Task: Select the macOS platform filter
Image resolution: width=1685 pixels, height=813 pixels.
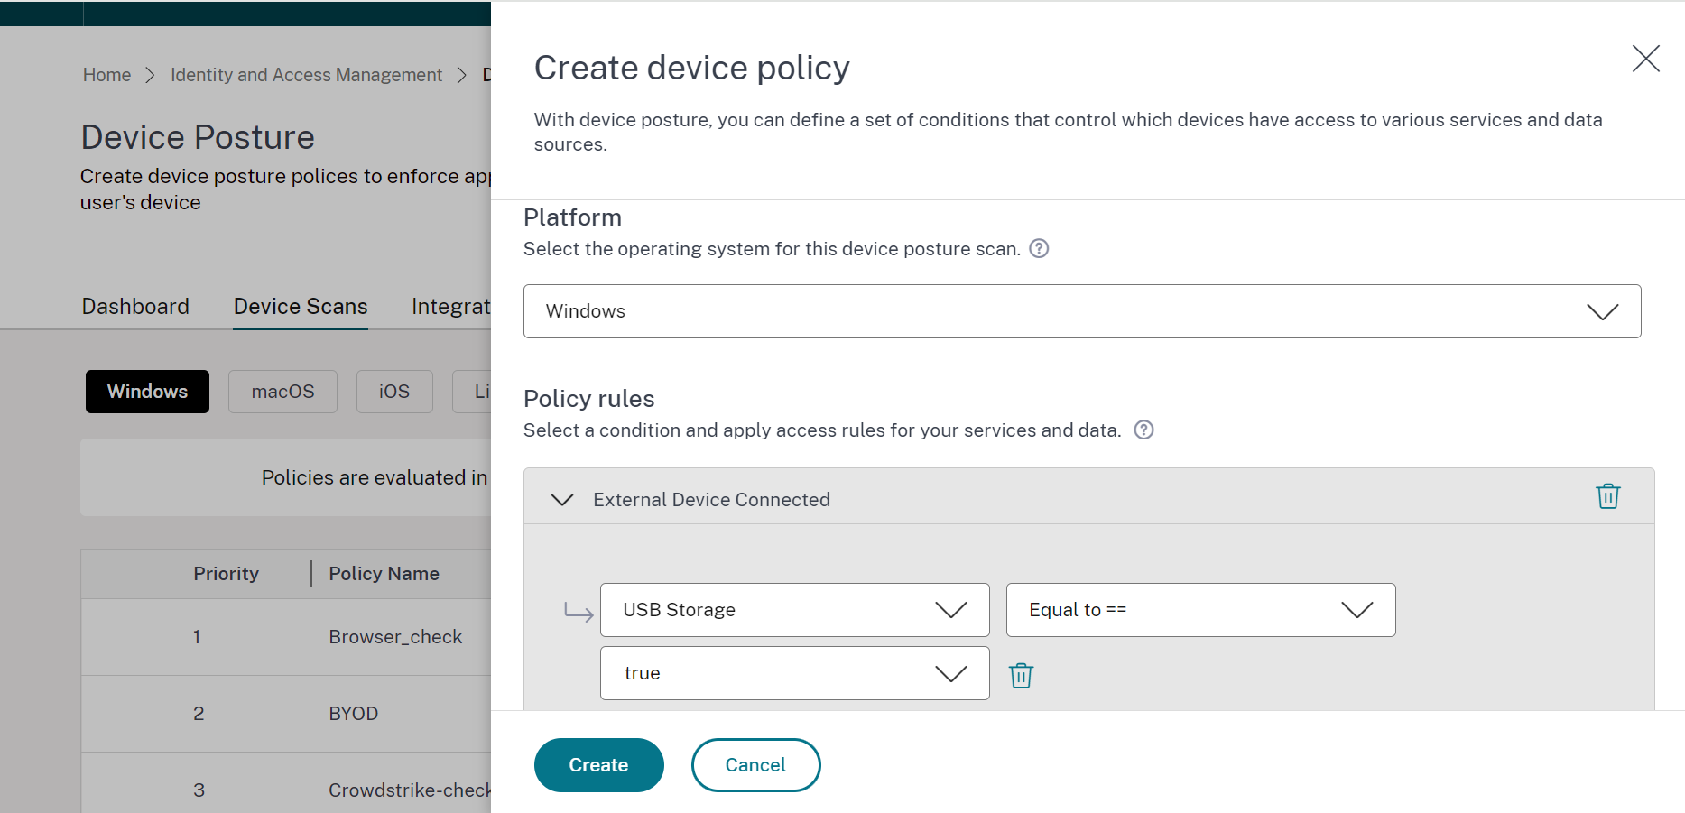Action: pos(282,392)
